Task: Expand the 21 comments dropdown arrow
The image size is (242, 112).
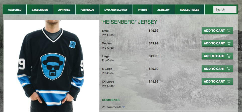Action: coord(124,107)
